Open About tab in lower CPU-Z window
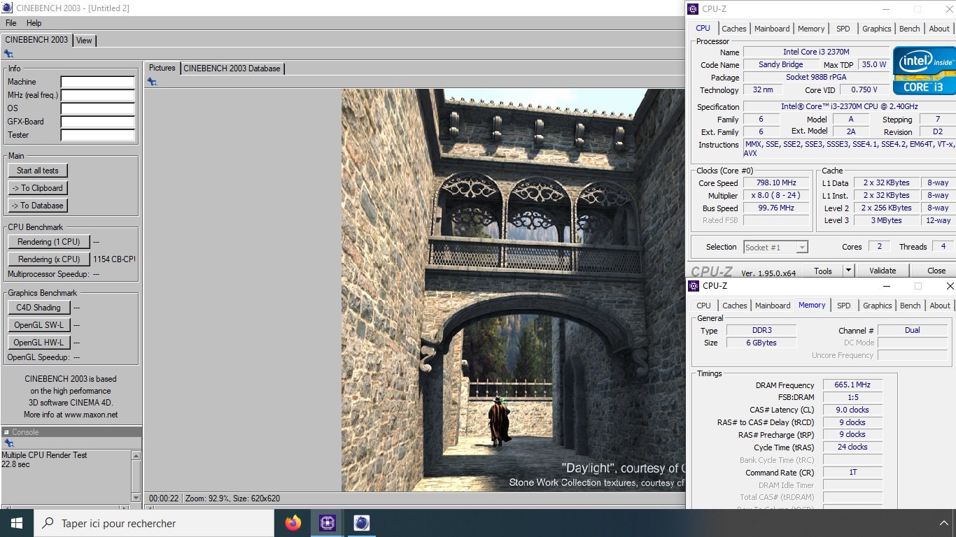This screenshot has height=537, width=956. pos(940,306)
